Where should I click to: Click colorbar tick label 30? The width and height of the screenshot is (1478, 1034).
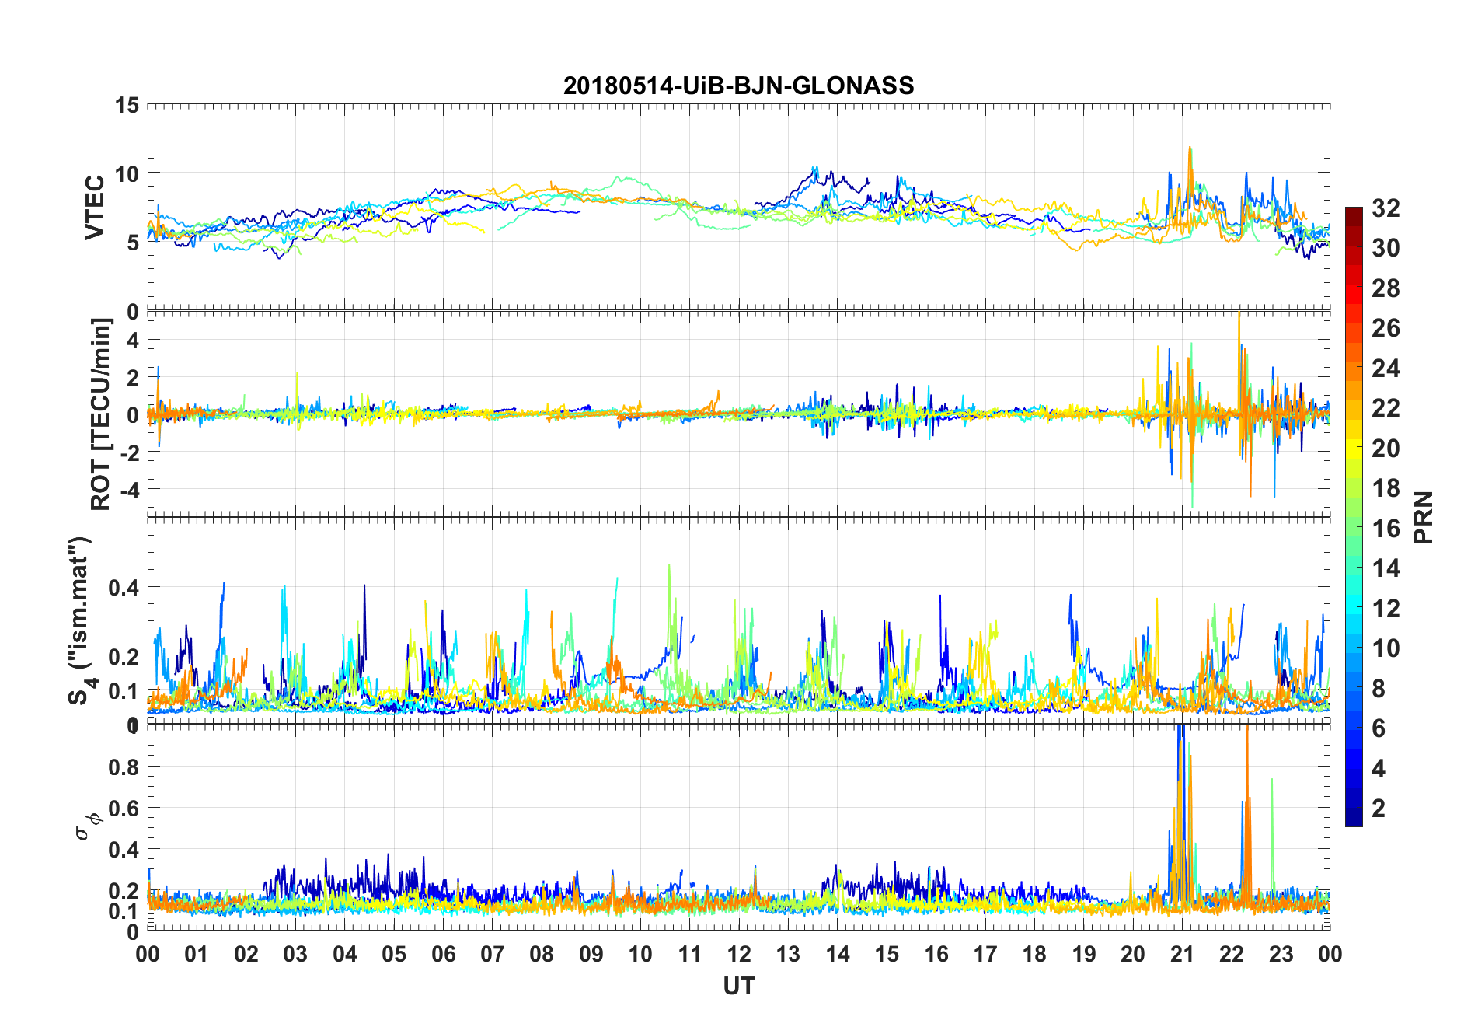(x=1386, y=248)
